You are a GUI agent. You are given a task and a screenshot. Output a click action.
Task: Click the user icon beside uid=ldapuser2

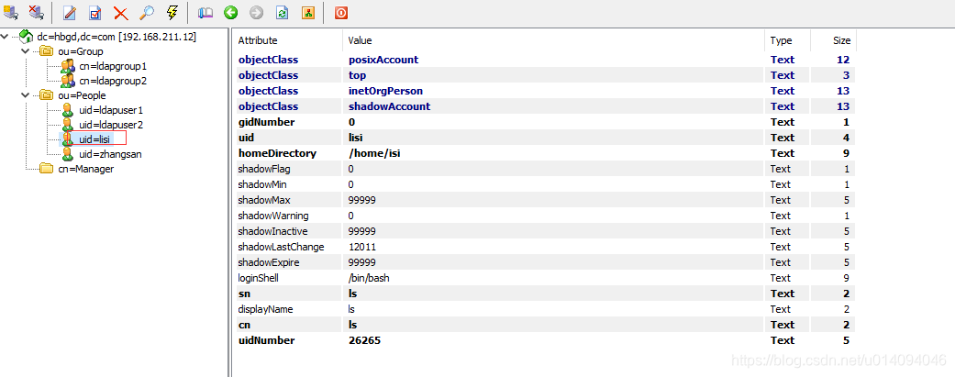(68, 125)
